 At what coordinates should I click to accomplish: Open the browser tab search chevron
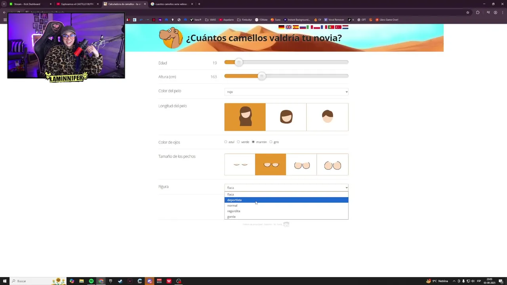[x=4, y=4]
